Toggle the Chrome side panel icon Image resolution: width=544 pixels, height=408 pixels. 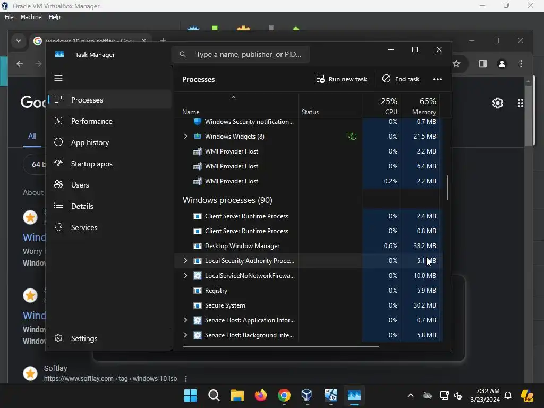click(x=482, y=64)
